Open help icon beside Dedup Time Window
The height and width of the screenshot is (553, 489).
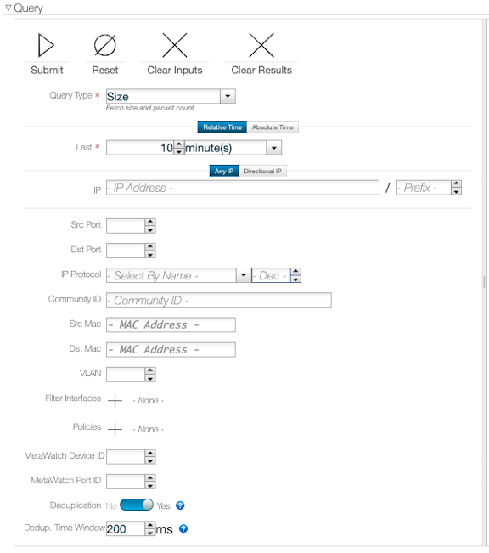coord(183,528)
